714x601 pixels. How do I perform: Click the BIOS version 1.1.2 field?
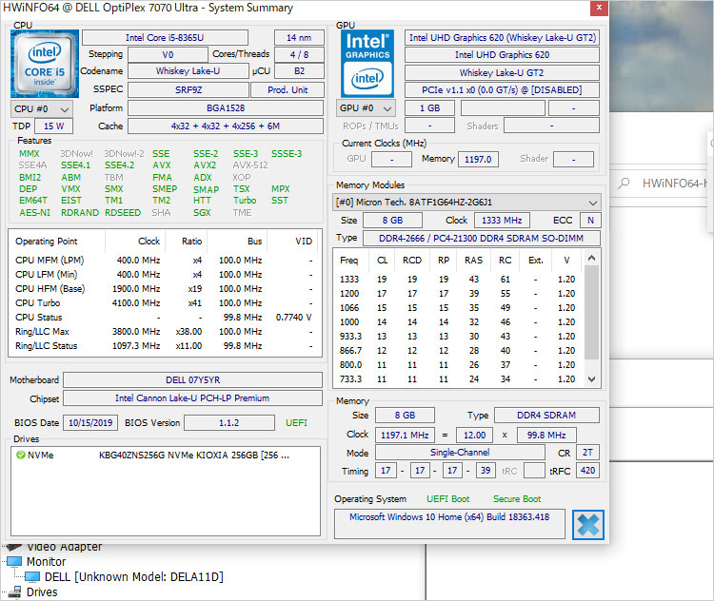pos(229,422)
